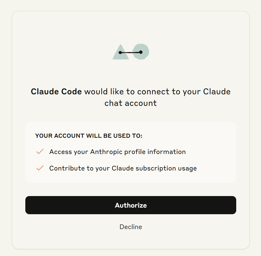The width and height of the screenshot is (261, 256).
Task: Click the black dot on the rounded polygon
Action: (141, 52)
